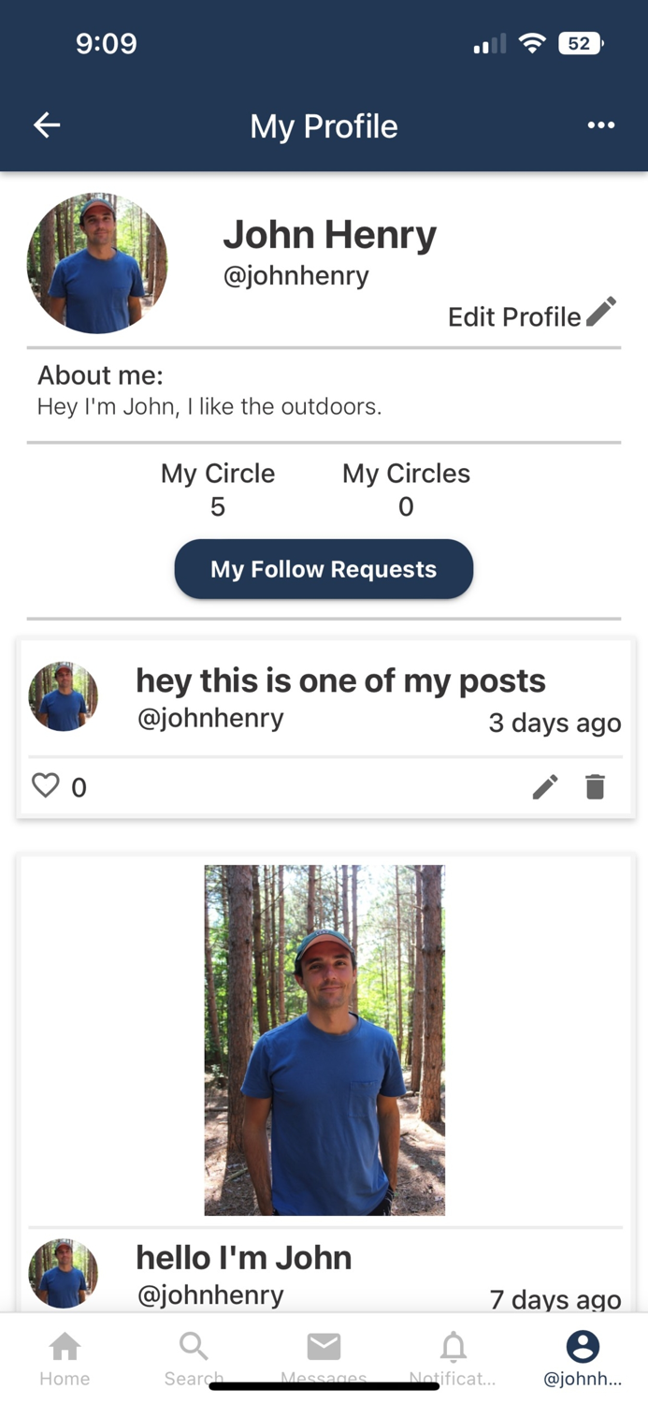The width and height of the screenshot is (648, 1404).
Task: Open the three-dot more options menu
Action: [600, 125]
